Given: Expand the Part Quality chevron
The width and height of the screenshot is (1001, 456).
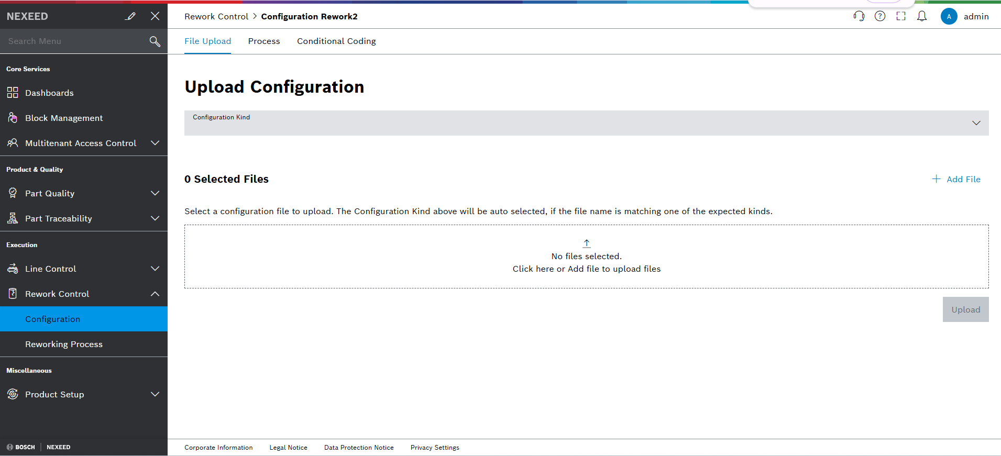Looking at the screenshot, I should (x=155, y=193).
